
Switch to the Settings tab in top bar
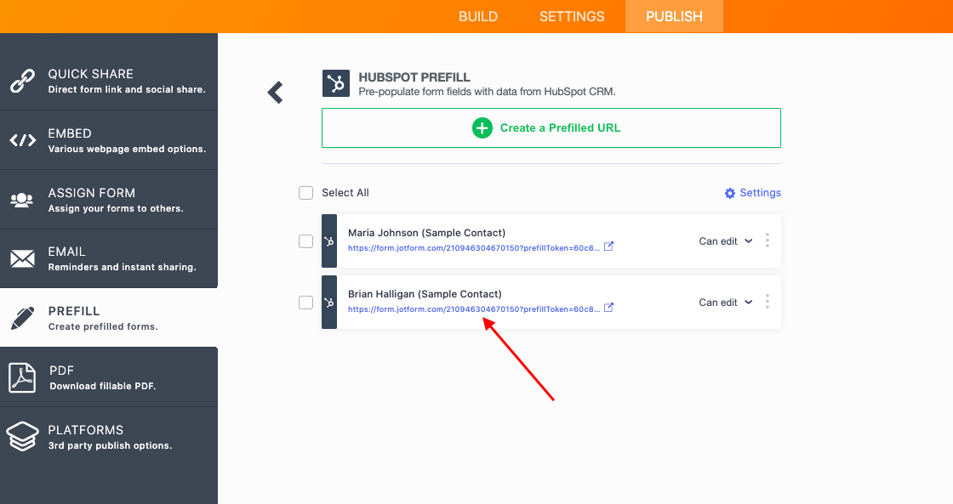point(572,16)
